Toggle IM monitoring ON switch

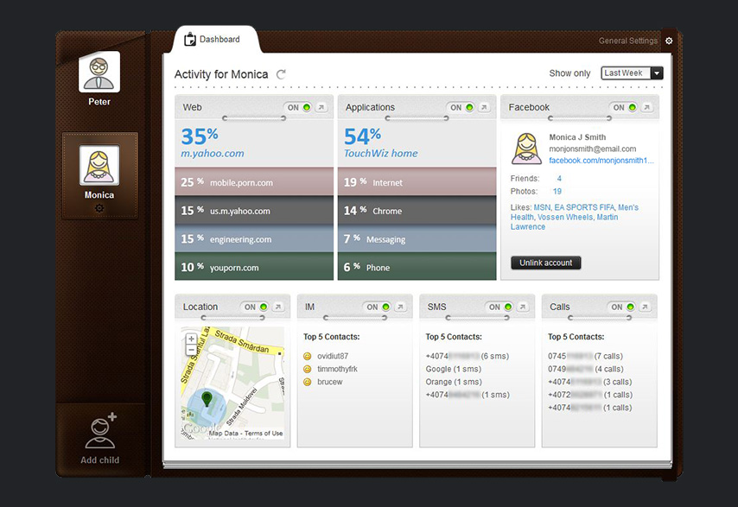tap(377, 307)
